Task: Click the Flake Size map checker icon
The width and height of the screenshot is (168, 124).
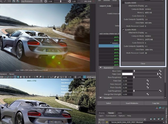Action: pos(148,81)
